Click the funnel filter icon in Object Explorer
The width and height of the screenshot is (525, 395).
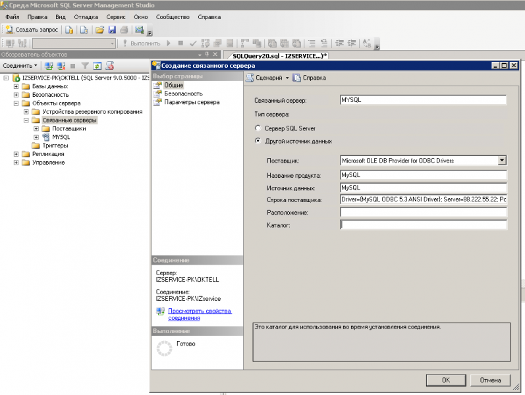coord(85,66)
